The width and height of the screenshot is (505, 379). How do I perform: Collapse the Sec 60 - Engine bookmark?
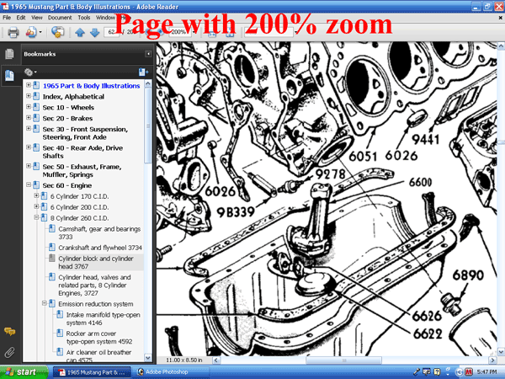[x=29, y=184]
